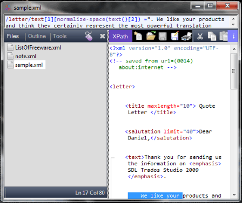
Task: Maximize the sample.xml window
Action: [210, 6]
